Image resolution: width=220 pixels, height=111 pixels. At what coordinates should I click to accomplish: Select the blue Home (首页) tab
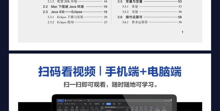[x=60, y=101]
